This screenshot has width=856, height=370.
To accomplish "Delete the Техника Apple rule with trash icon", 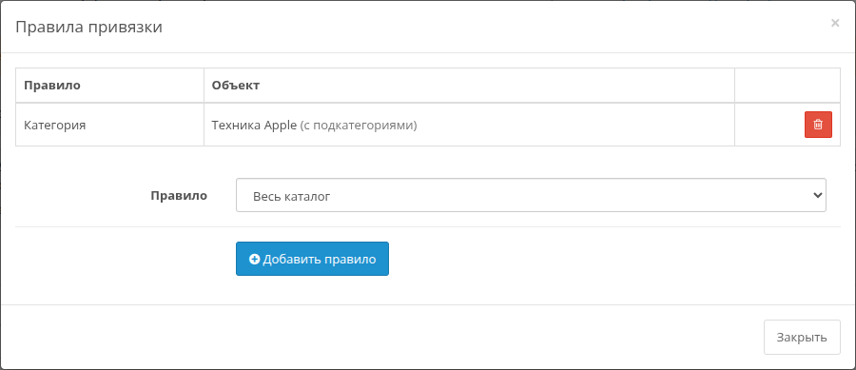I will (818, 125).
